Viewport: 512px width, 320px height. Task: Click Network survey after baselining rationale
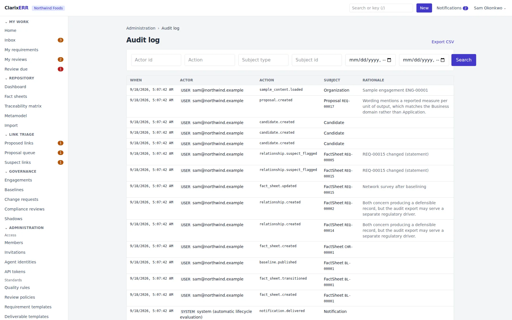pyautogui.click(x=394, y=187)
